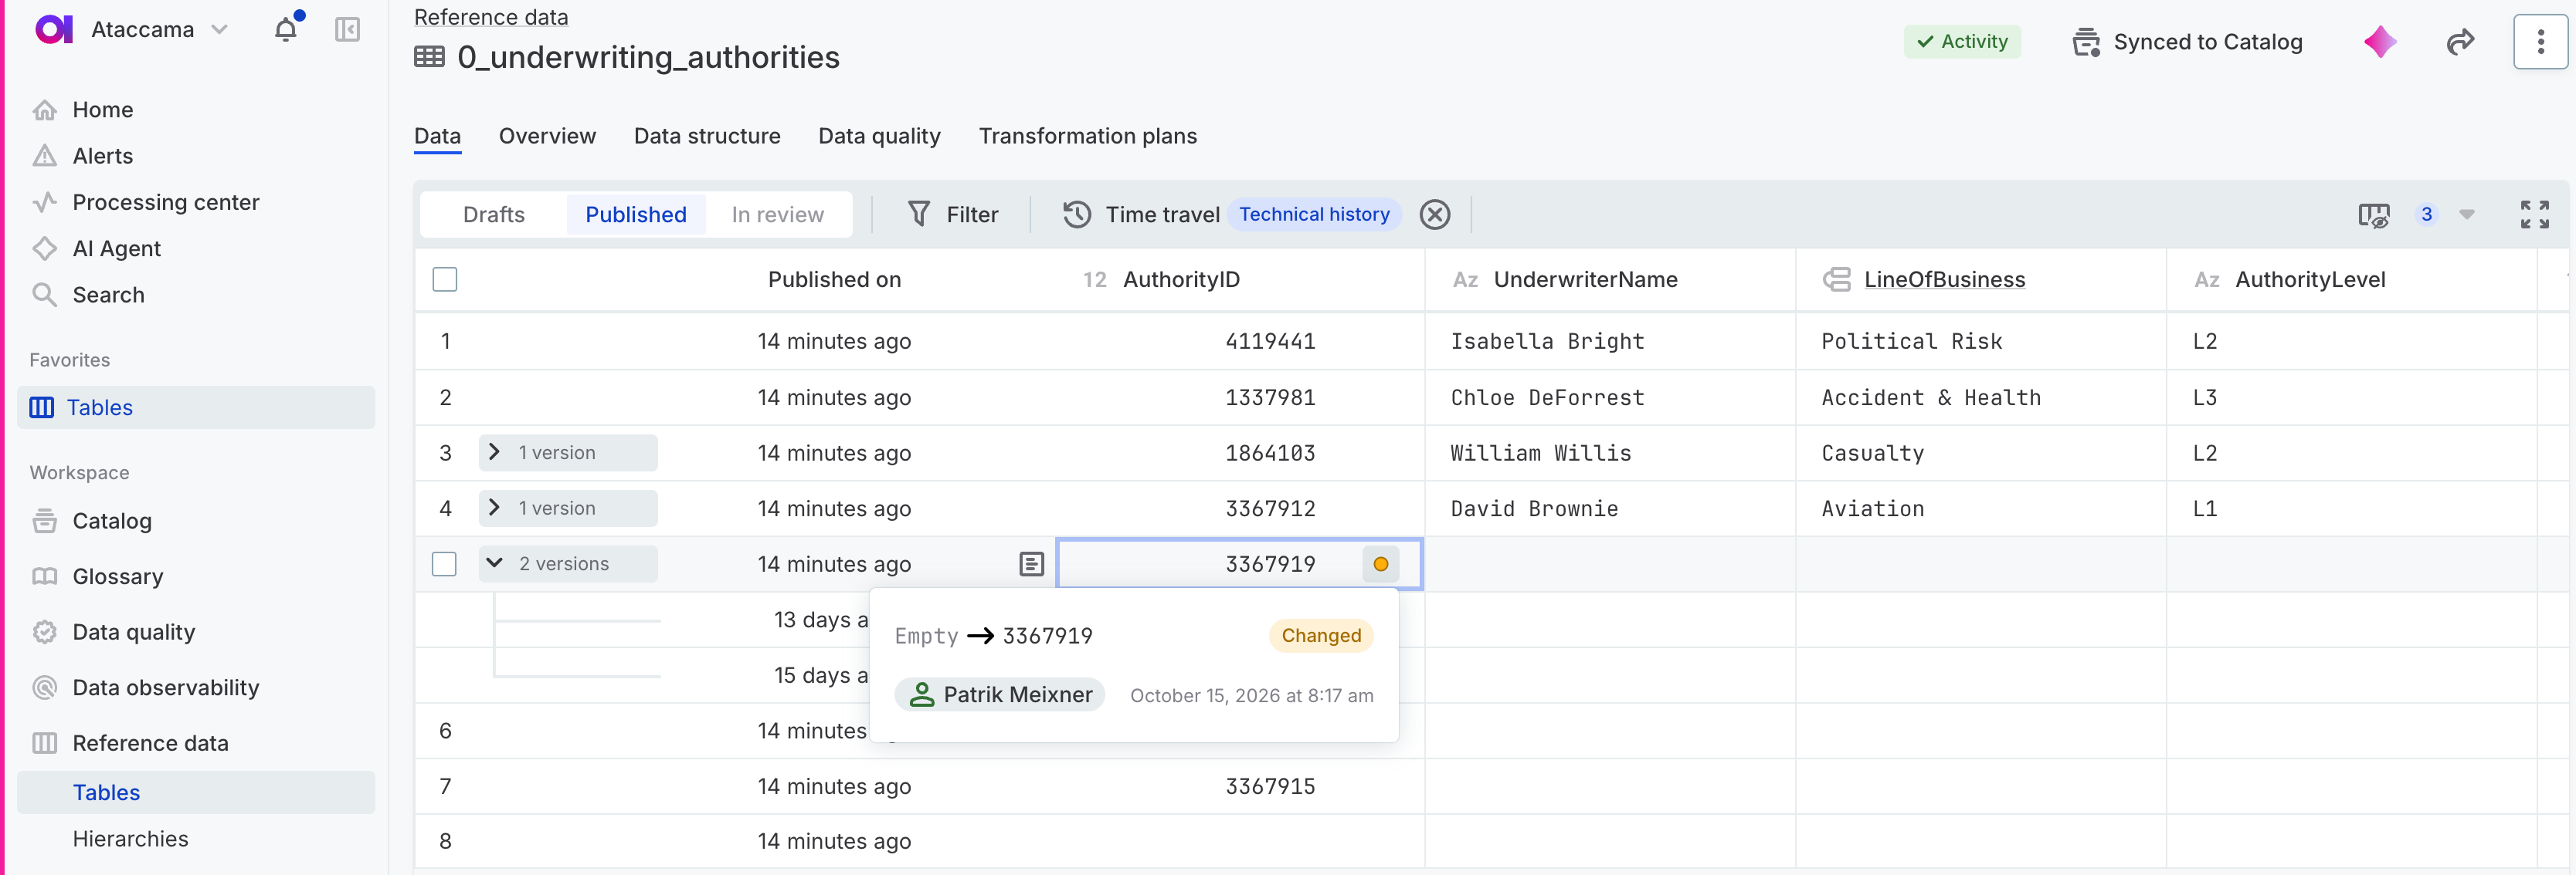Screen dimensions: 2576x875
Task: Click the Time travel clock icon
Action: [1076, 214]
